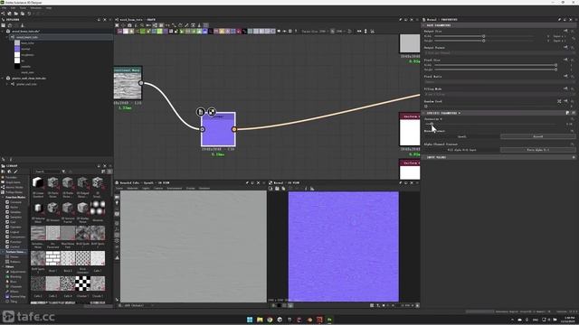Image resolution: width=579 pixels, height=325 pixels.
Task: Click the first icon in Explorer panel toolbar
Action: (4, 25)
